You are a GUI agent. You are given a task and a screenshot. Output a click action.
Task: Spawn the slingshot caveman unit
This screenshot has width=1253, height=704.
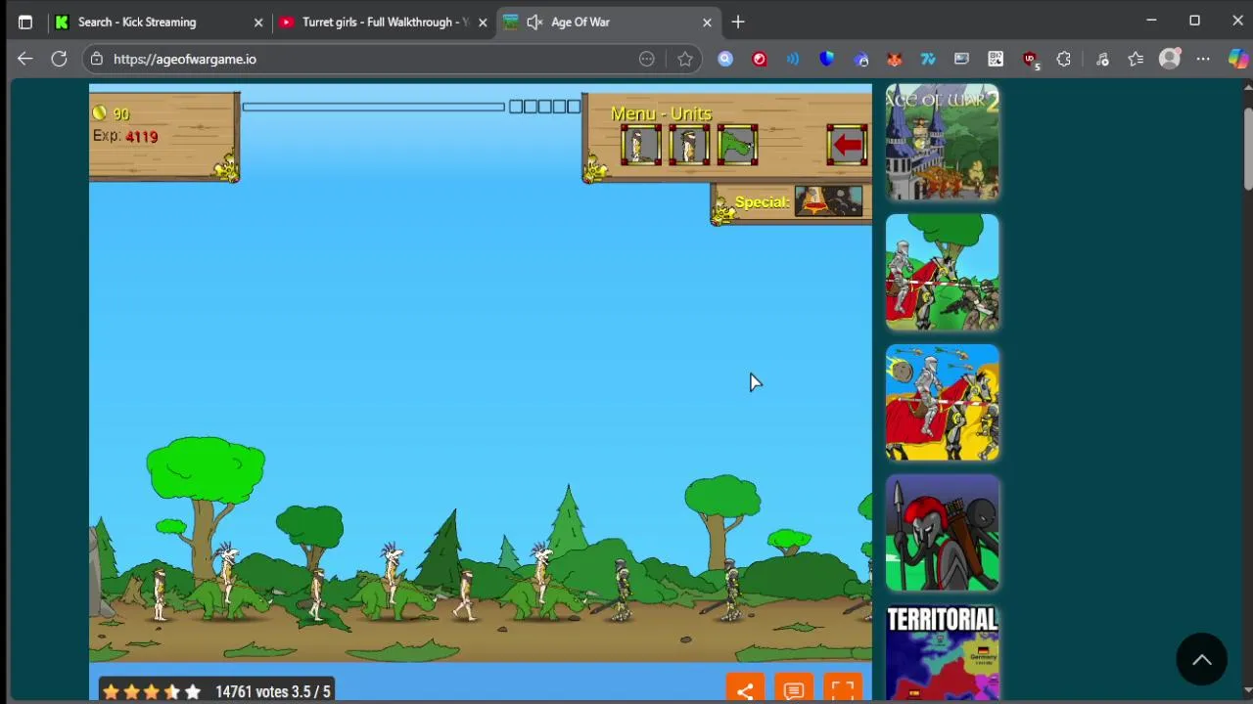tap(689, 145)
